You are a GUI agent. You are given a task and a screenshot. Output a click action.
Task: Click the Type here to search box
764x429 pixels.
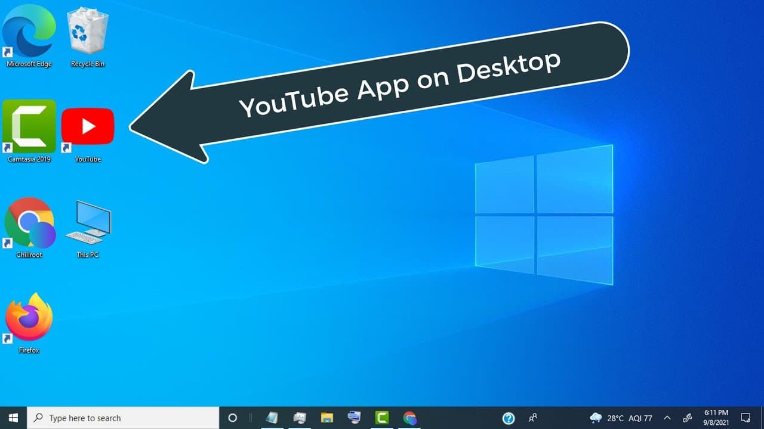(x=124, y=418)
